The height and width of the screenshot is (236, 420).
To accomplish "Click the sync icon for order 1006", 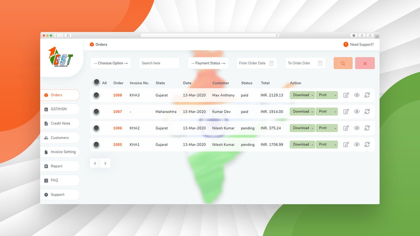I will pos(367,128).
